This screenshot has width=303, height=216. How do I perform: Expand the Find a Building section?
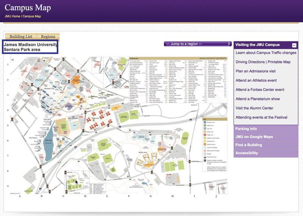click(x=266, y=145)
